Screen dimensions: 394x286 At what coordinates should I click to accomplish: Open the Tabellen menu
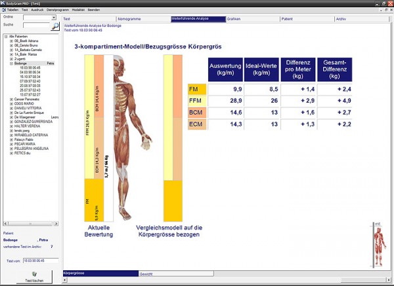coord(12,11)
